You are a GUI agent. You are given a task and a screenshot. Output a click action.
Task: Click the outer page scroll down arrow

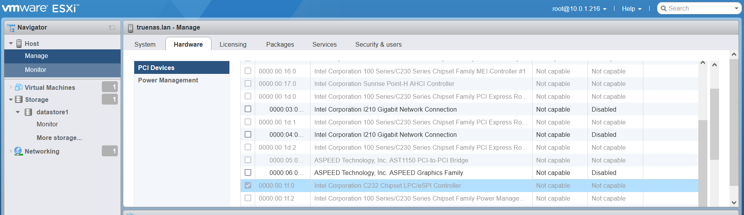(734, 202)
